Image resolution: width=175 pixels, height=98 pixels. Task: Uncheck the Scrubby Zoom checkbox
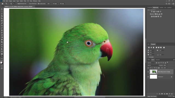point(38,4)
